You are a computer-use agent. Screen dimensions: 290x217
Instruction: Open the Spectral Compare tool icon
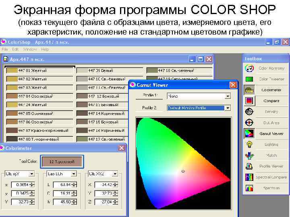pyautogui.click(x=249, y=177)
